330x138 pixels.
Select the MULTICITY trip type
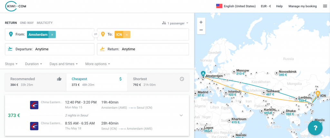pyautogui.click(x=44, y=23)
